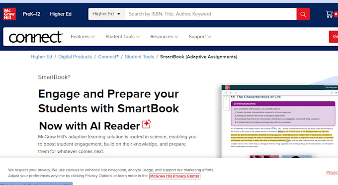The image size is (338, 185).
Task: Select the Higher Ed top navigation item
Action: pyautogui.click(x=61, y=14)
